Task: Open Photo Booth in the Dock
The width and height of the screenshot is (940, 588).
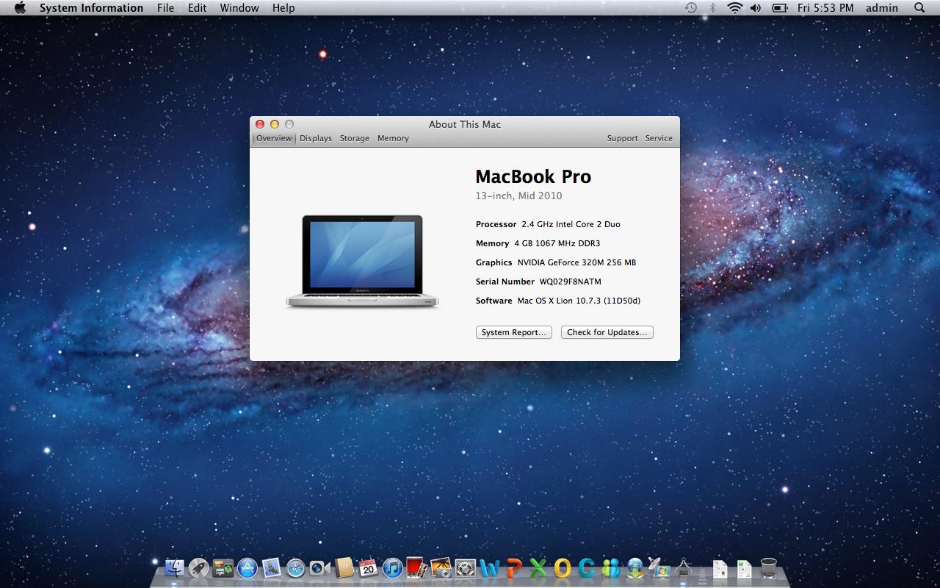Action: click(x=416, y=568)
